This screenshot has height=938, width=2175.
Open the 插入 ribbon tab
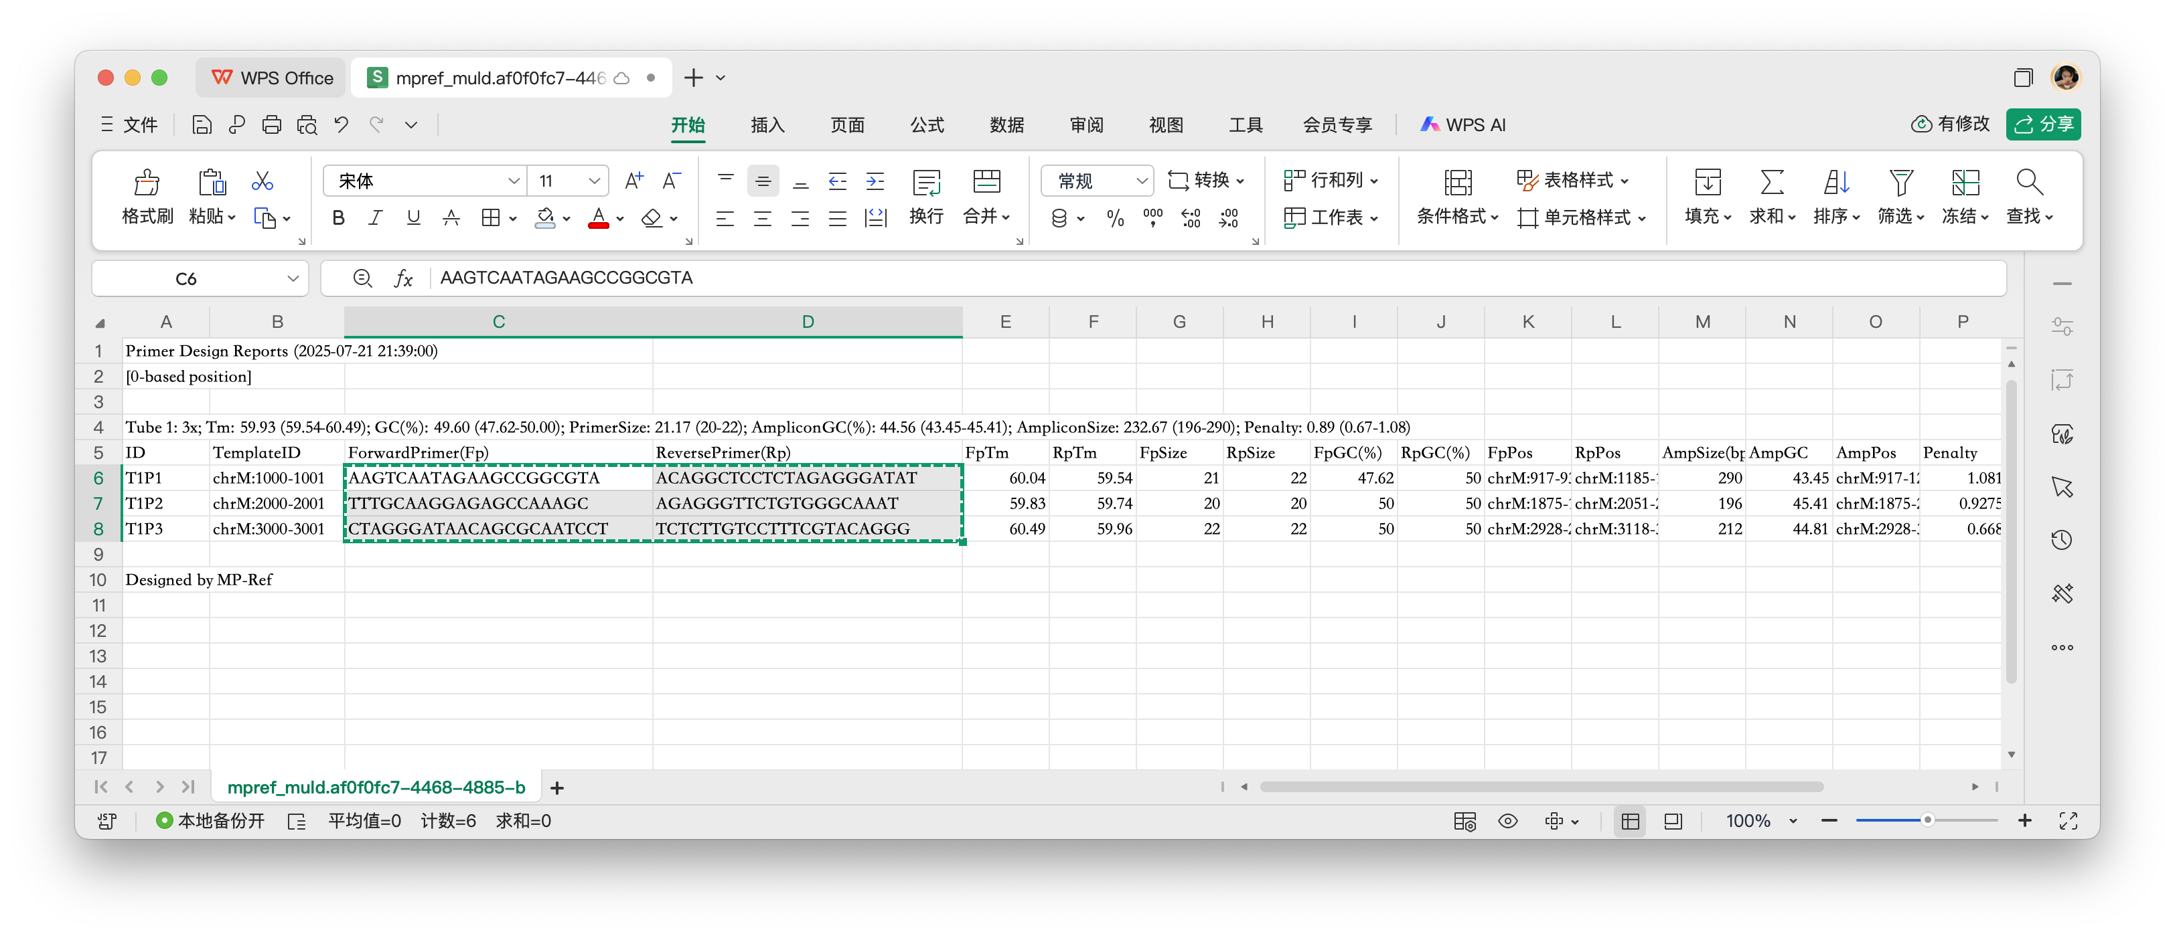(x=767, y=124)
